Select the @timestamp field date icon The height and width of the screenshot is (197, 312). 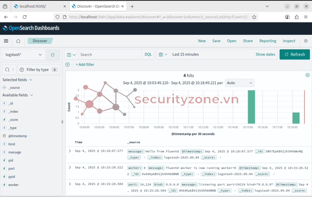coord(4,136)
